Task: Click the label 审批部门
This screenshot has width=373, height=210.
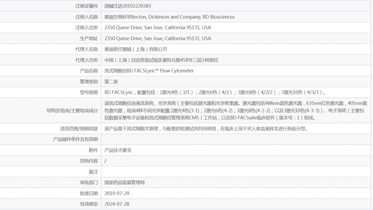Action: coord(89,182)
